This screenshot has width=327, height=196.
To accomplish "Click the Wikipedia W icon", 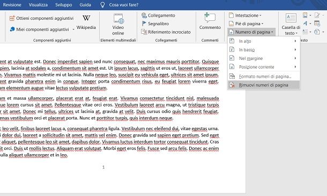I will tap(86, 18).
